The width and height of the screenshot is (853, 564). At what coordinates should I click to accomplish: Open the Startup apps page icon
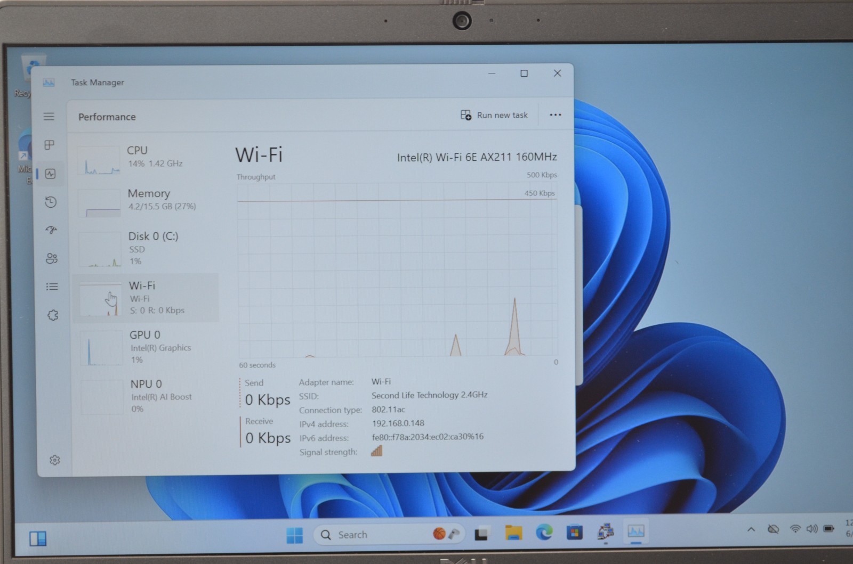(51, 230)
